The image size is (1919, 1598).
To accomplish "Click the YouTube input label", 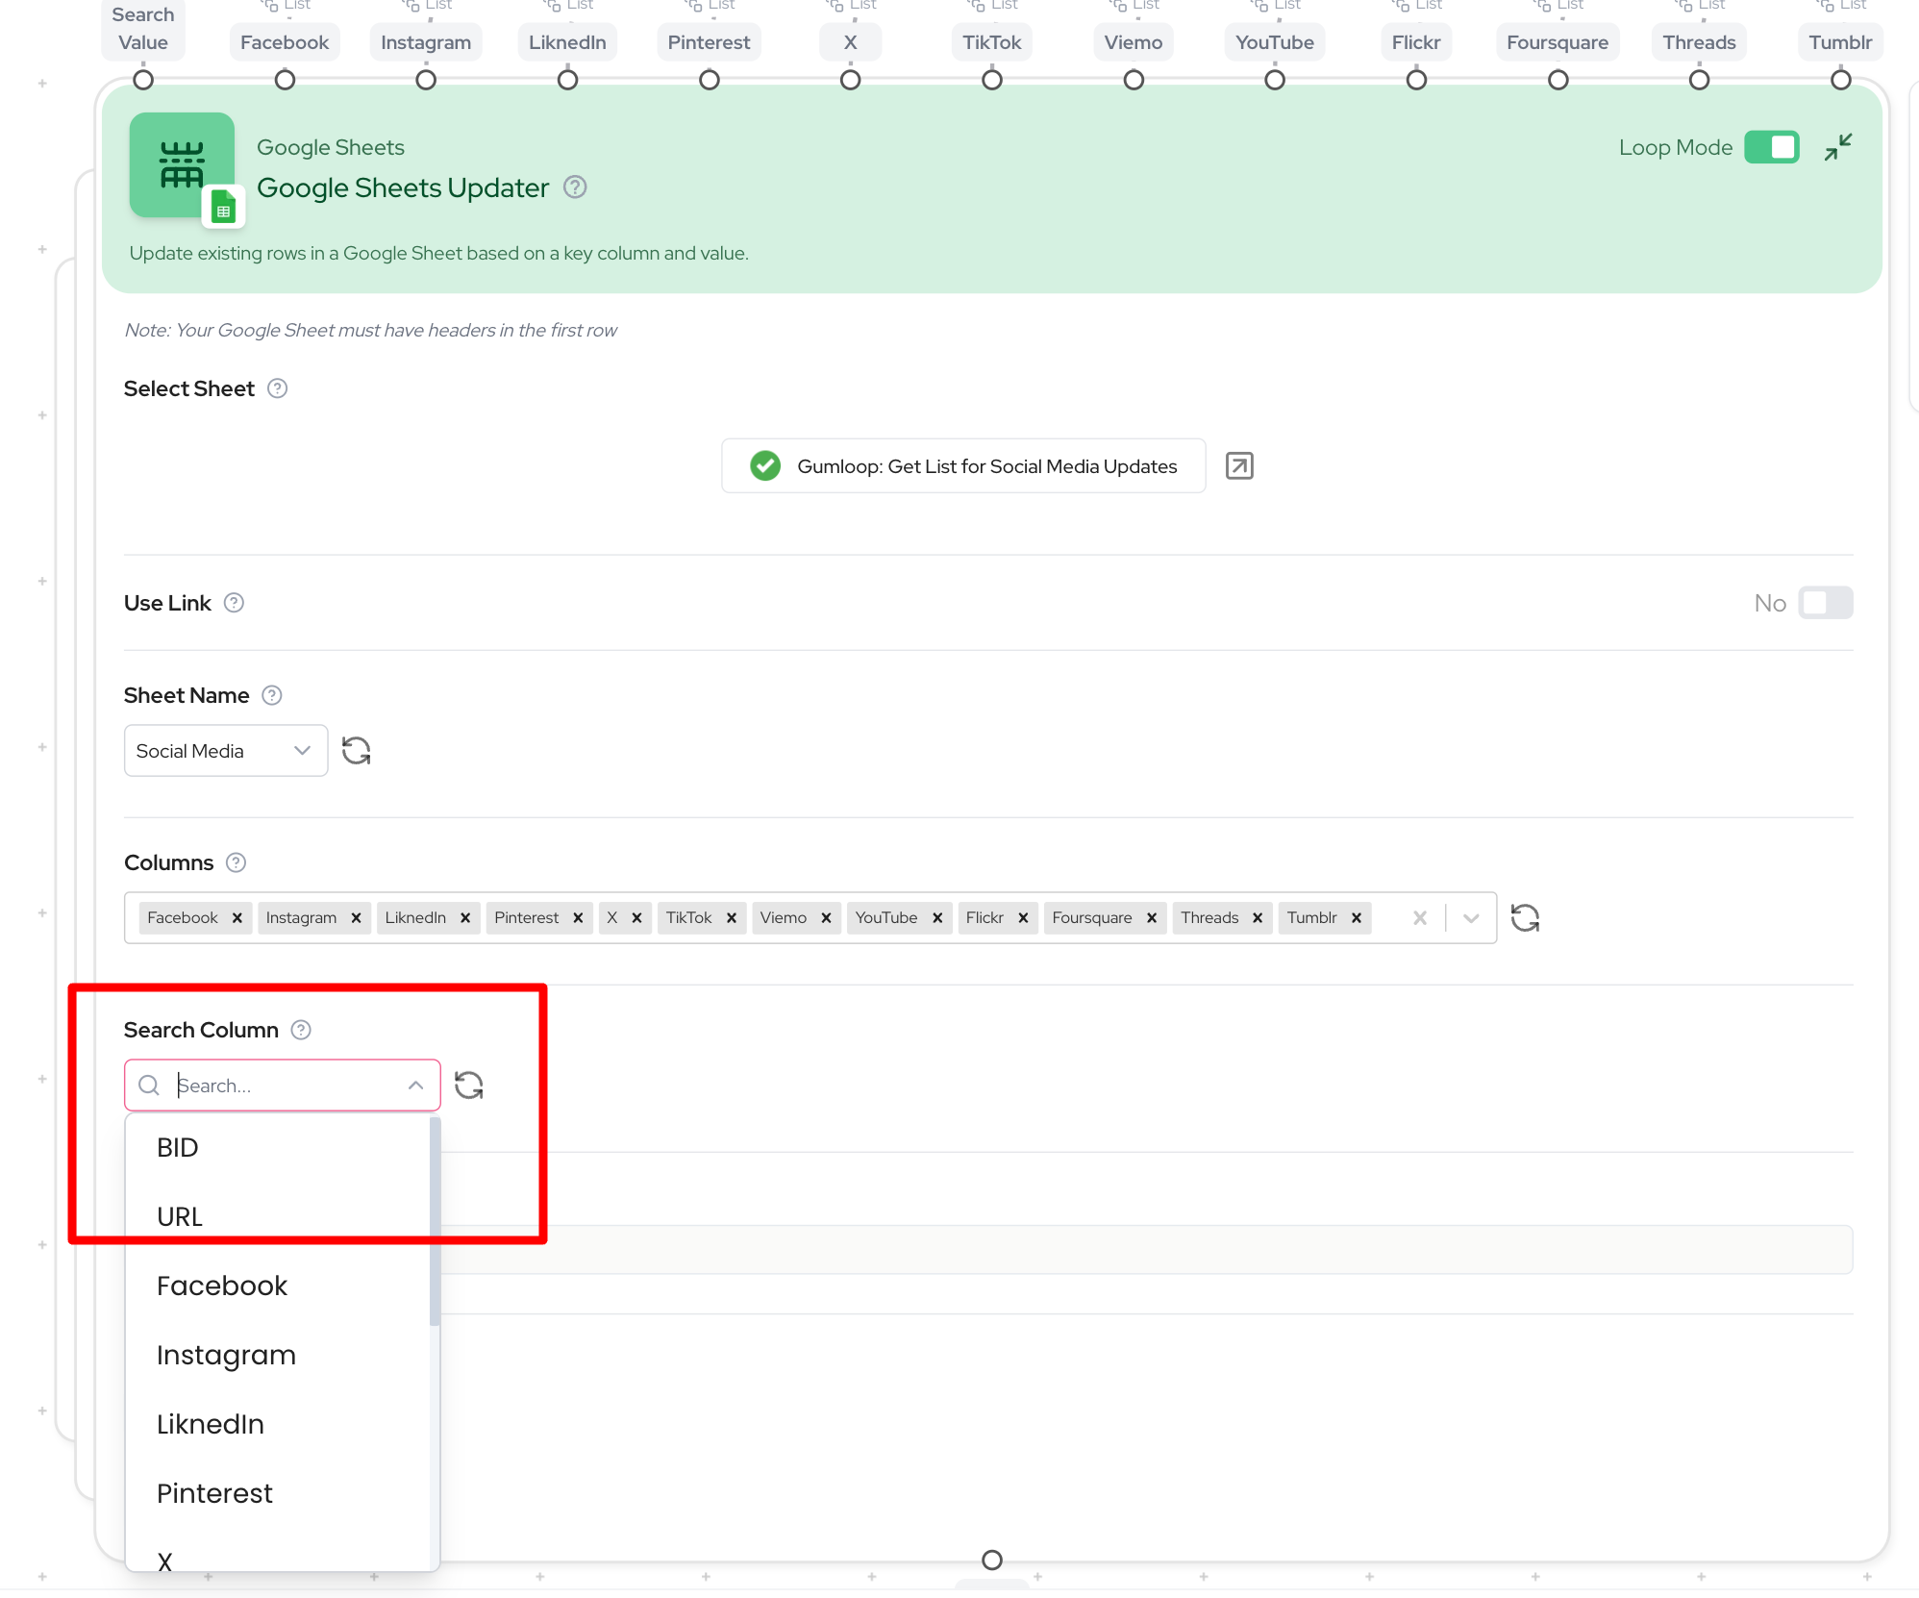I will click(1275, 42).
